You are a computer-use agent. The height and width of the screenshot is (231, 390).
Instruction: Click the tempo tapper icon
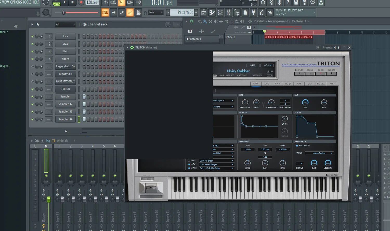262,12
